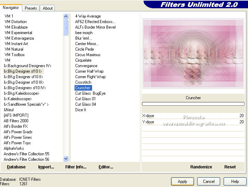Viewport: 248px width, 187px height.
Task: Choose Crosstitch filter
Action: (83, 82)
